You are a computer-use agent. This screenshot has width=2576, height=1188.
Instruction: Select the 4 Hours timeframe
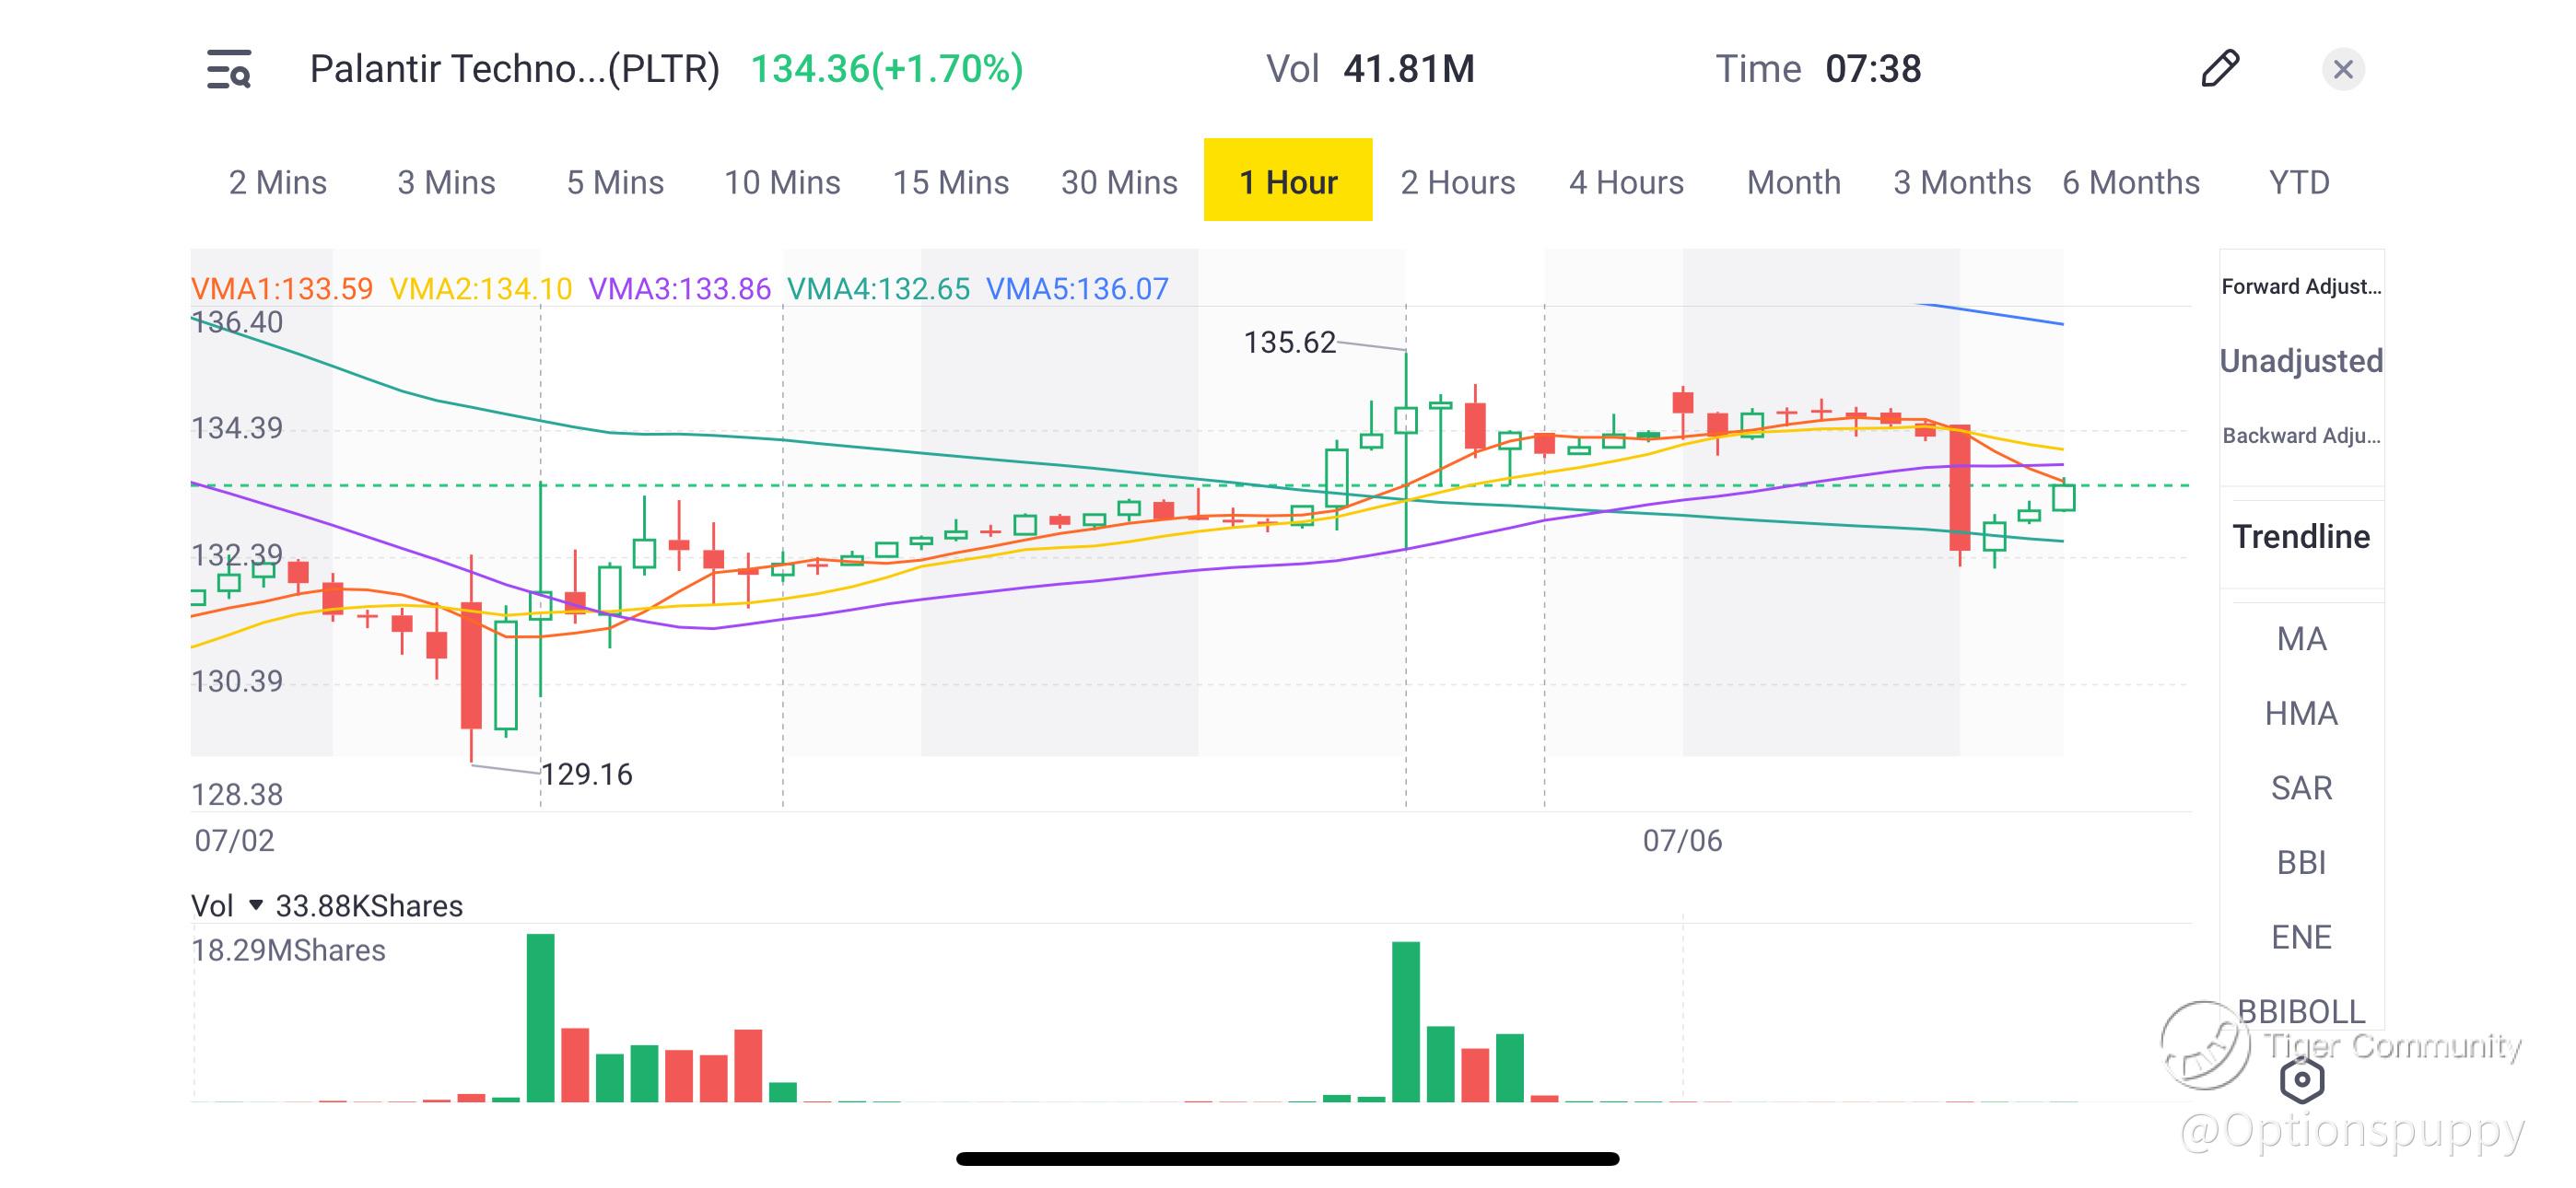[x=1626, y=182]
